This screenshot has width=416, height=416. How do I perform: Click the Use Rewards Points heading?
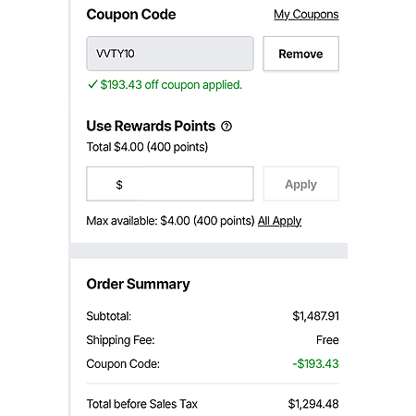[151, 126]
